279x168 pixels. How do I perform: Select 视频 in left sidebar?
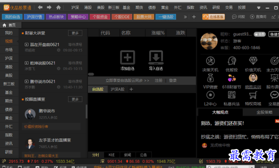(9, 41)
